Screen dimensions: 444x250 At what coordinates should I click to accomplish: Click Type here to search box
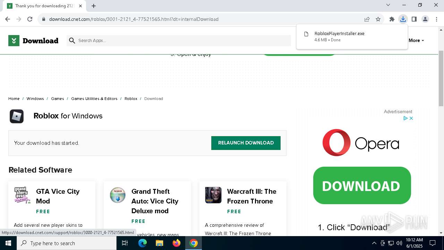[x=67, y=243]
